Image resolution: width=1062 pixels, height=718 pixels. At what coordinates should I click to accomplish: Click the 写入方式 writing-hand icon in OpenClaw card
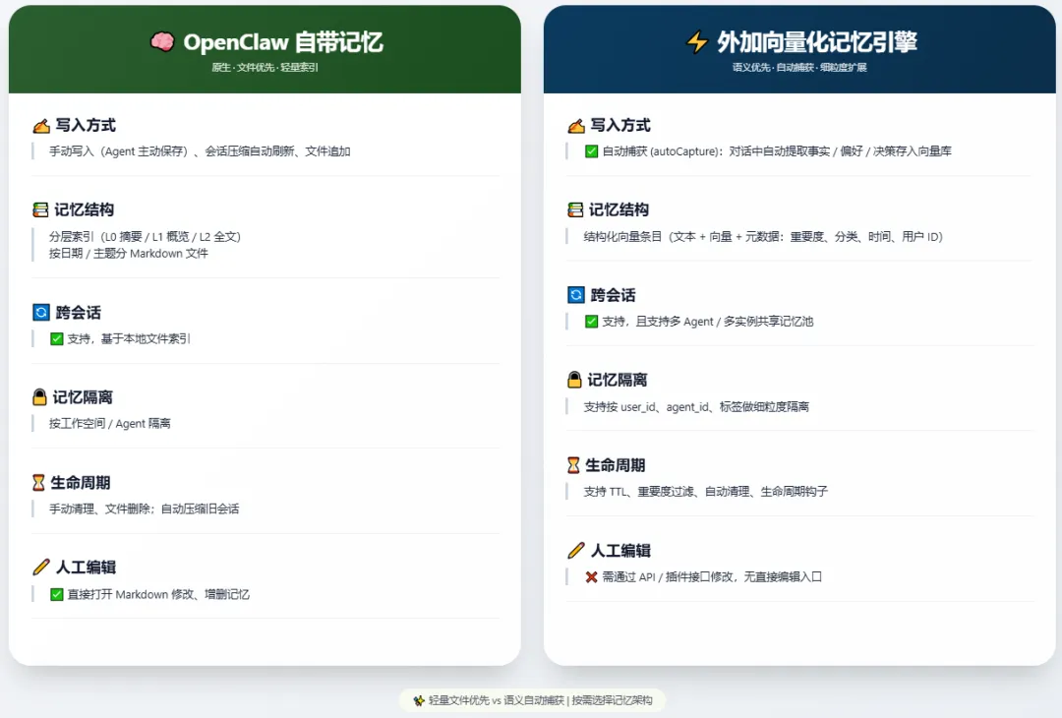point(41,126)
